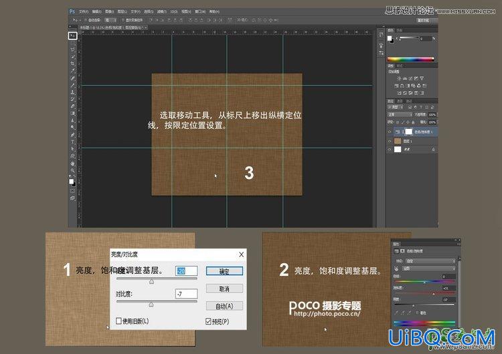Click the Brightness/Contrast sun icon in Adjustments panel

click(x=399, y=78)
